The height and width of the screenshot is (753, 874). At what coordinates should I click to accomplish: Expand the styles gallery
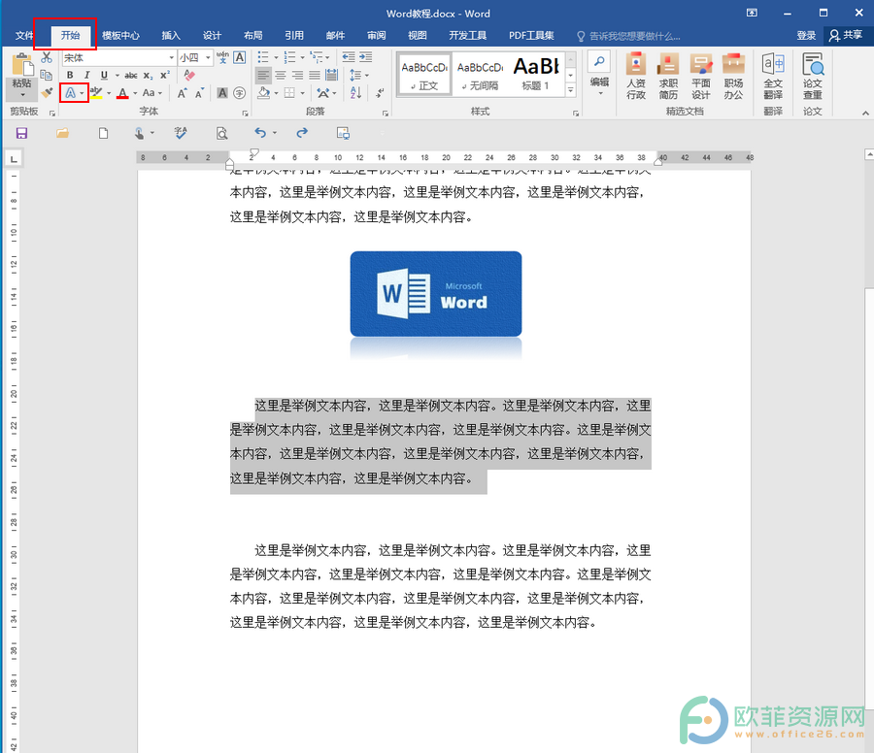point(571,89)
